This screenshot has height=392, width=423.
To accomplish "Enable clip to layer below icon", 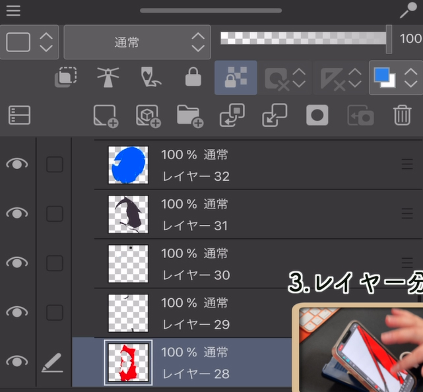I will coord(65,78).
